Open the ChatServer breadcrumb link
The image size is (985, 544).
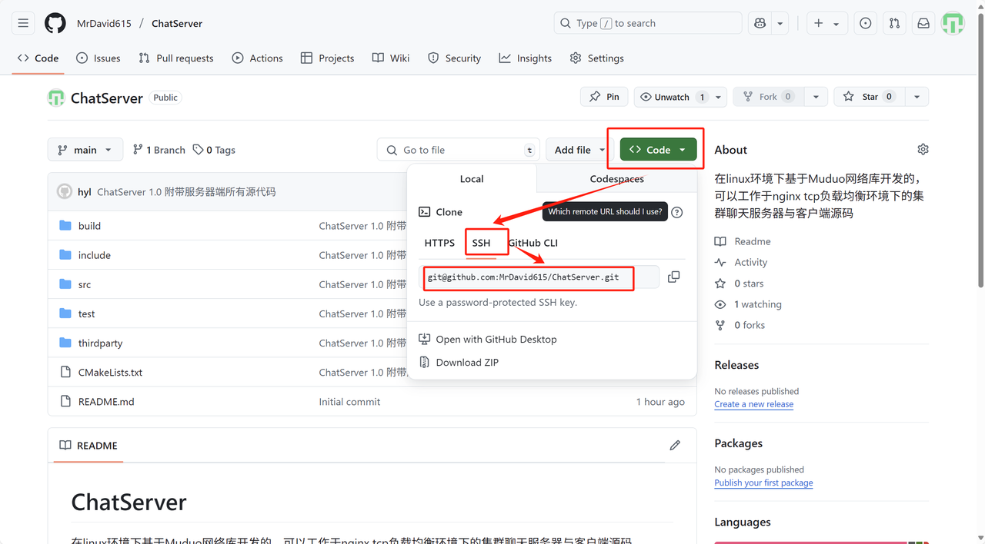click(177, 23)
